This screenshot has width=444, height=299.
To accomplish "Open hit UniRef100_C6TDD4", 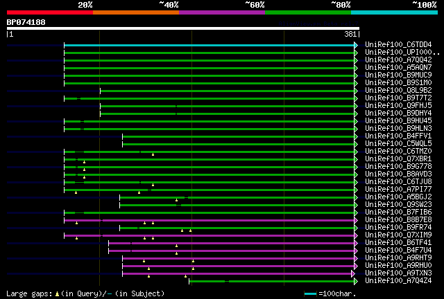I will [398, 45].
